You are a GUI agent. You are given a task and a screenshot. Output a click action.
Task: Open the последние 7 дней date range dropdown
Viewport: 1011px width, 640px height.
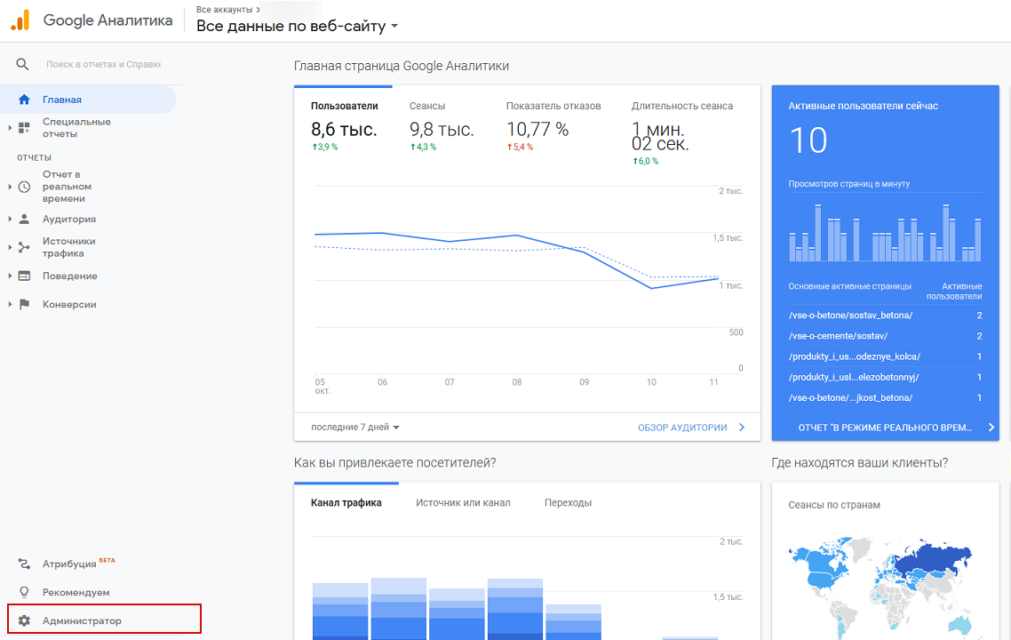pyautogui.click(x=355, y=427)
